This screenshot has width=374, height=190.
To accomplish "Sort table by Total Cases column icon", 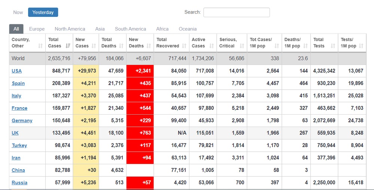I will tap(68, 46).
